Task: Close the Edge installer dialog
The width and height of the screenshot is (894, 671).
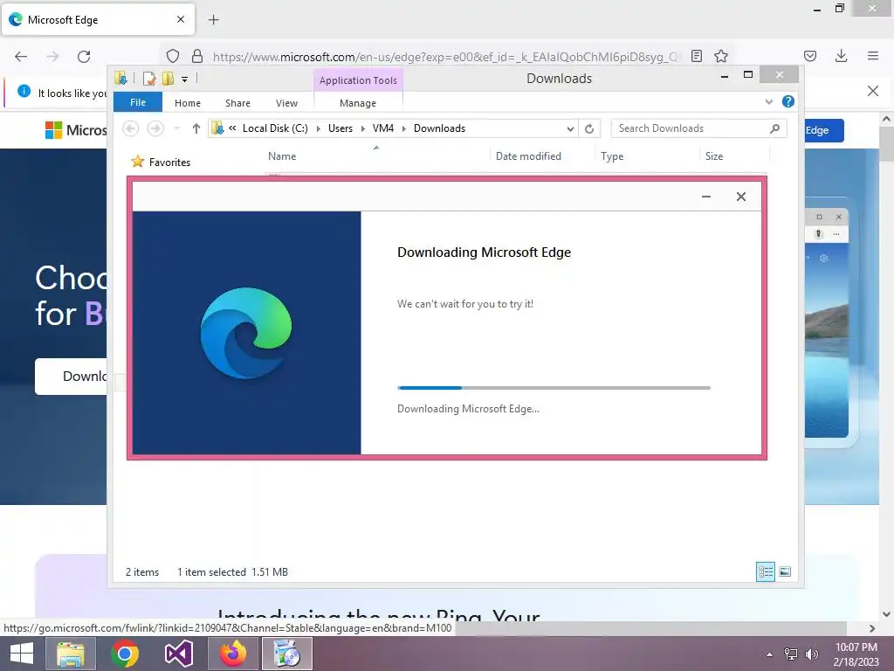Action: (740, 197)
